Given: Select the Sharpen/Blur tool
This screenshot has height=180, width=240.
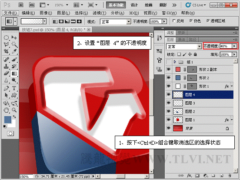Looking at the screenshot, I should 6,80.
